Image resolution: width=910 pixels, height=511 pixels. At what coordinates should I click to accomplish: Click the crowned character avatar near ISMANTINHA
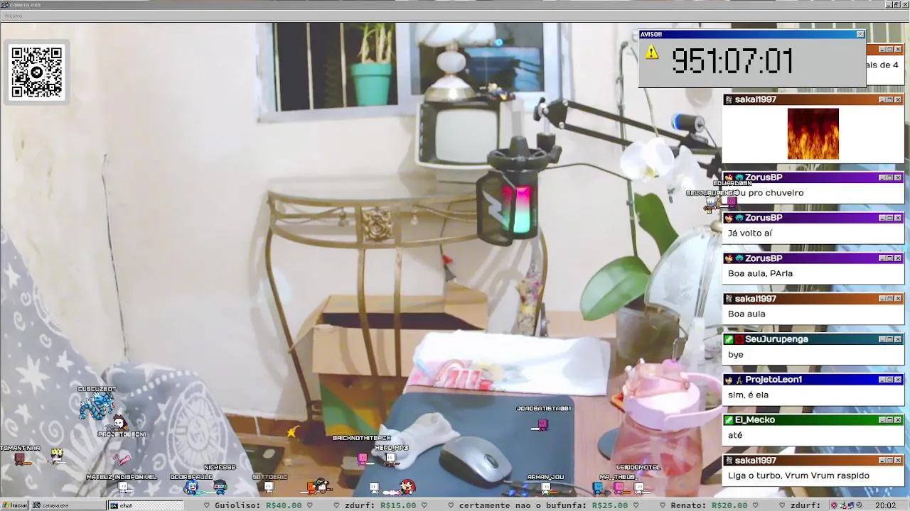pos(57,456)
